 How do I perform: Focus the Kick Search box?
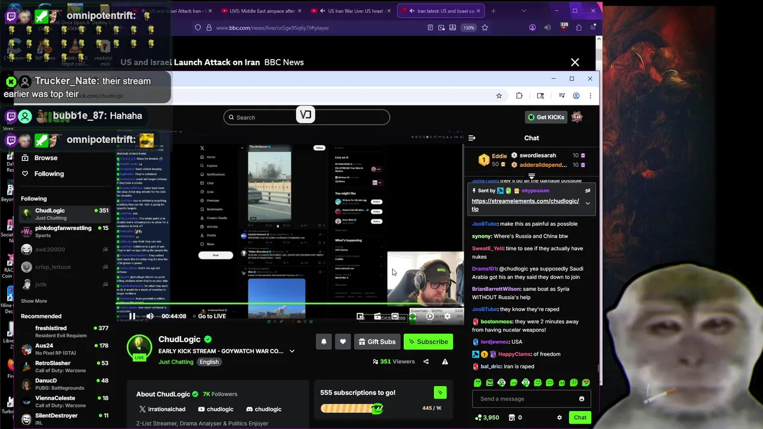[x=307, y=117]
